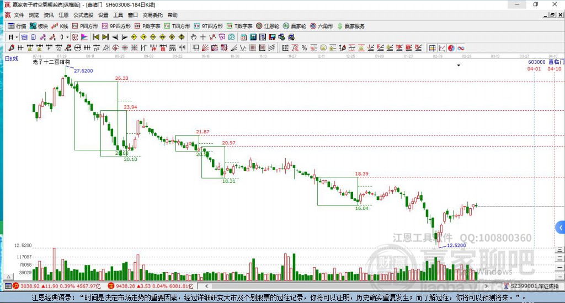Open the 窗口 menu
565x303 pixels.
(x=132, y=15)
